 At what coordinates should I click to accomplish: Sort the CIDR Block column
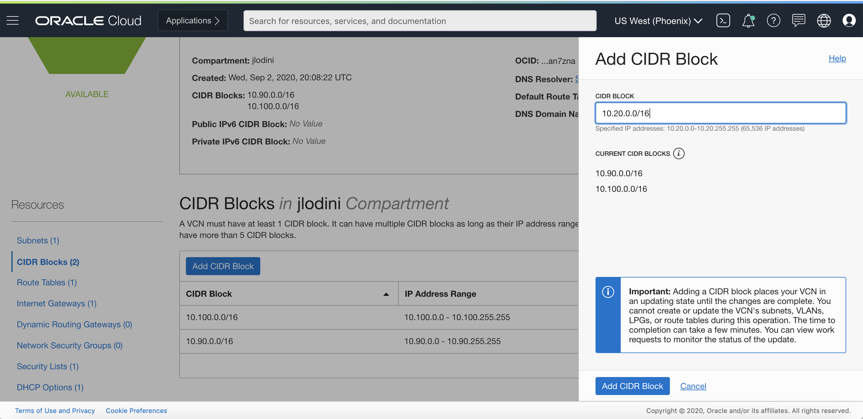click(386, 294)
